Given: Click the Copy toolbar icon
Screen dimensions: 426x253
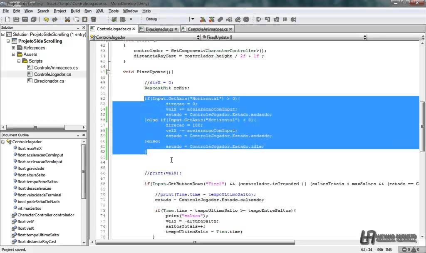Looking at the screenshot, I should (77, 19).
